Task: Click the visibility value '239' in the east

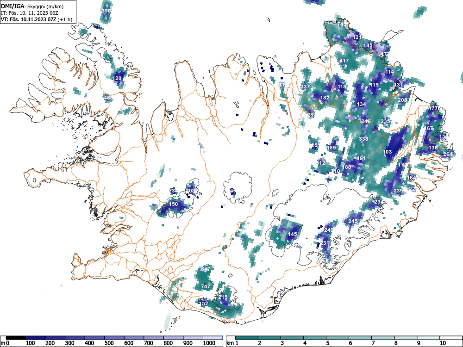Action: [398, 191]
